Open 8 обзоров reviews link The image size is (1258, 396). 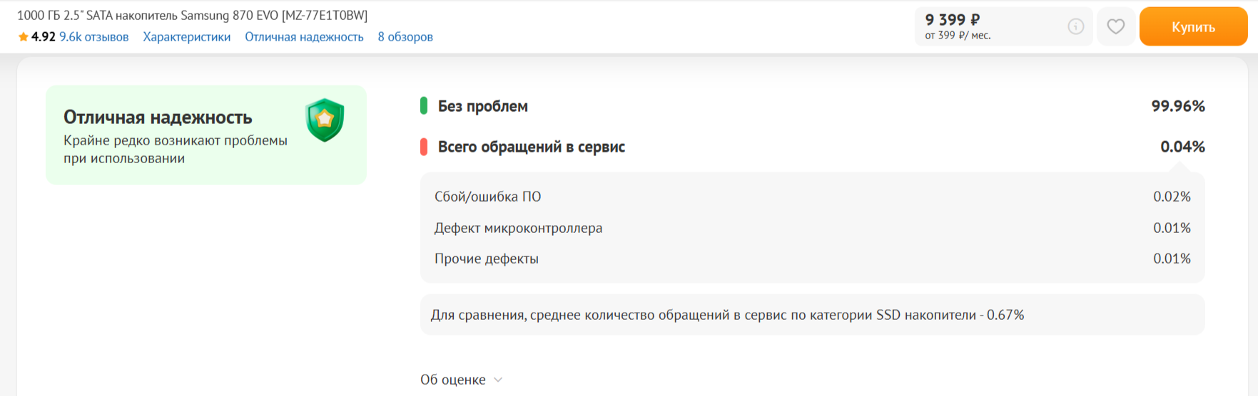click(x=405, y=37)
